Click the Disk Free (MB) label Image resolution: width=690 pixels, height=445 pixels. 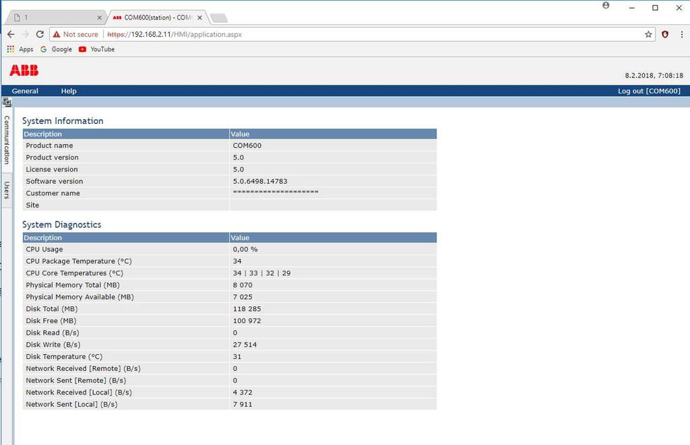click(x=51, y=320)
